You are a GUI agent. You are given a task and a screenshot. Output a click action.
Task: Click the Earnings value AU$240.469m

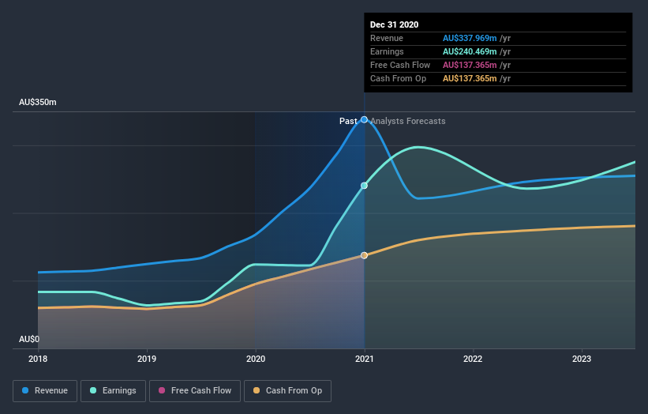[470, 51]
